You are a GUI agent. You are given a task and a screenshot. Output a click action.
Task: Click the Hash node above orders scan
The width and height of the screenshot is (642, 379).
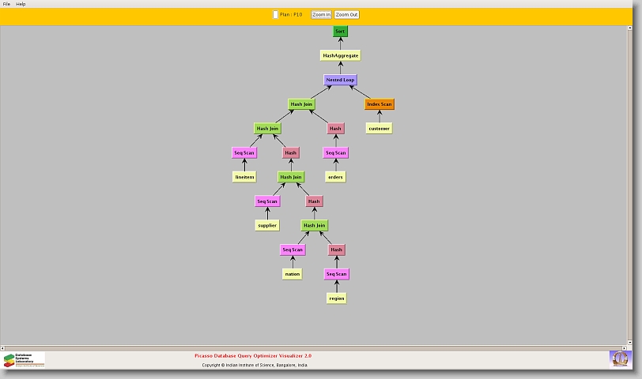point(335,129)
